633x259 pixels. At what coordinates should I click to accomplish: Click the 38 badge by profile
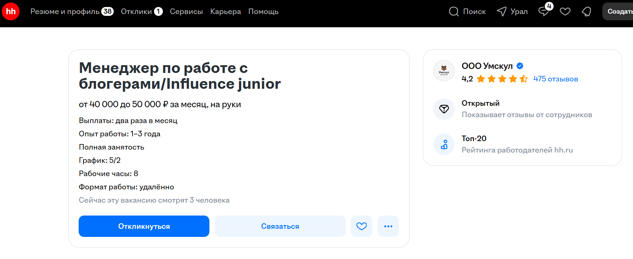(107, 11)
